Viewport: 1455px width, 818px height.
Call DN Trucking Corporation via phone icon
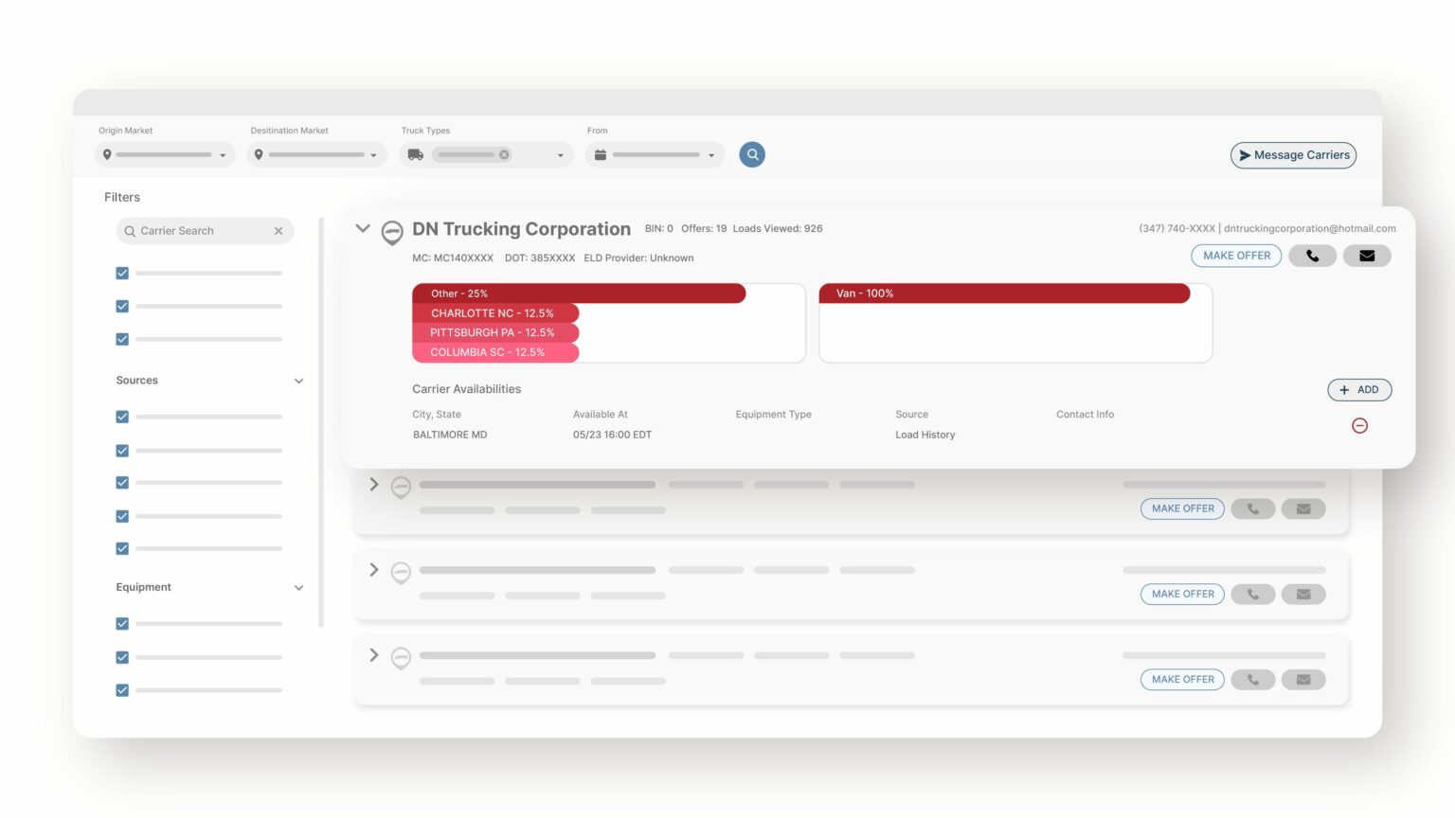pos(1312,256)
